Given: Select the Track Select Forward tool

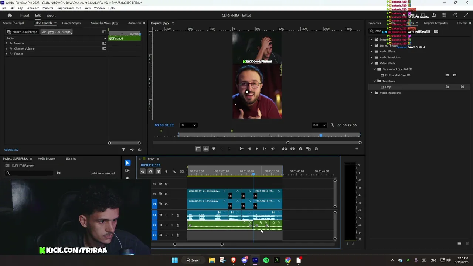Looking at the screenshot, I should 127,171.
